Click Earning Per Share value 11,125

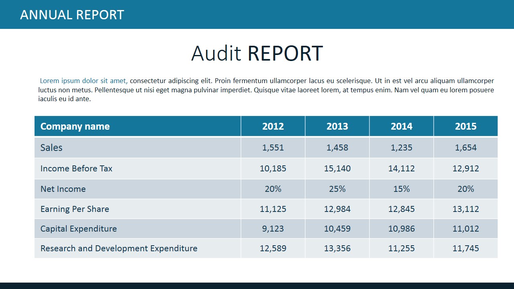pyautogui.click(x=273, y=209)
